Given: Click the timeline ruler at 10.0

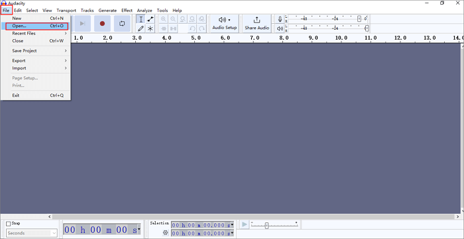Looking at the screenshot, I should pyautogui.click(x=341, y=38).
